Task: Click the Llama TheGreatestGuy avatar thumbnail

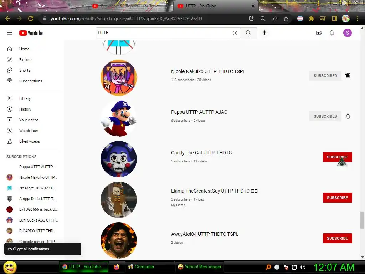Action: 119,200
